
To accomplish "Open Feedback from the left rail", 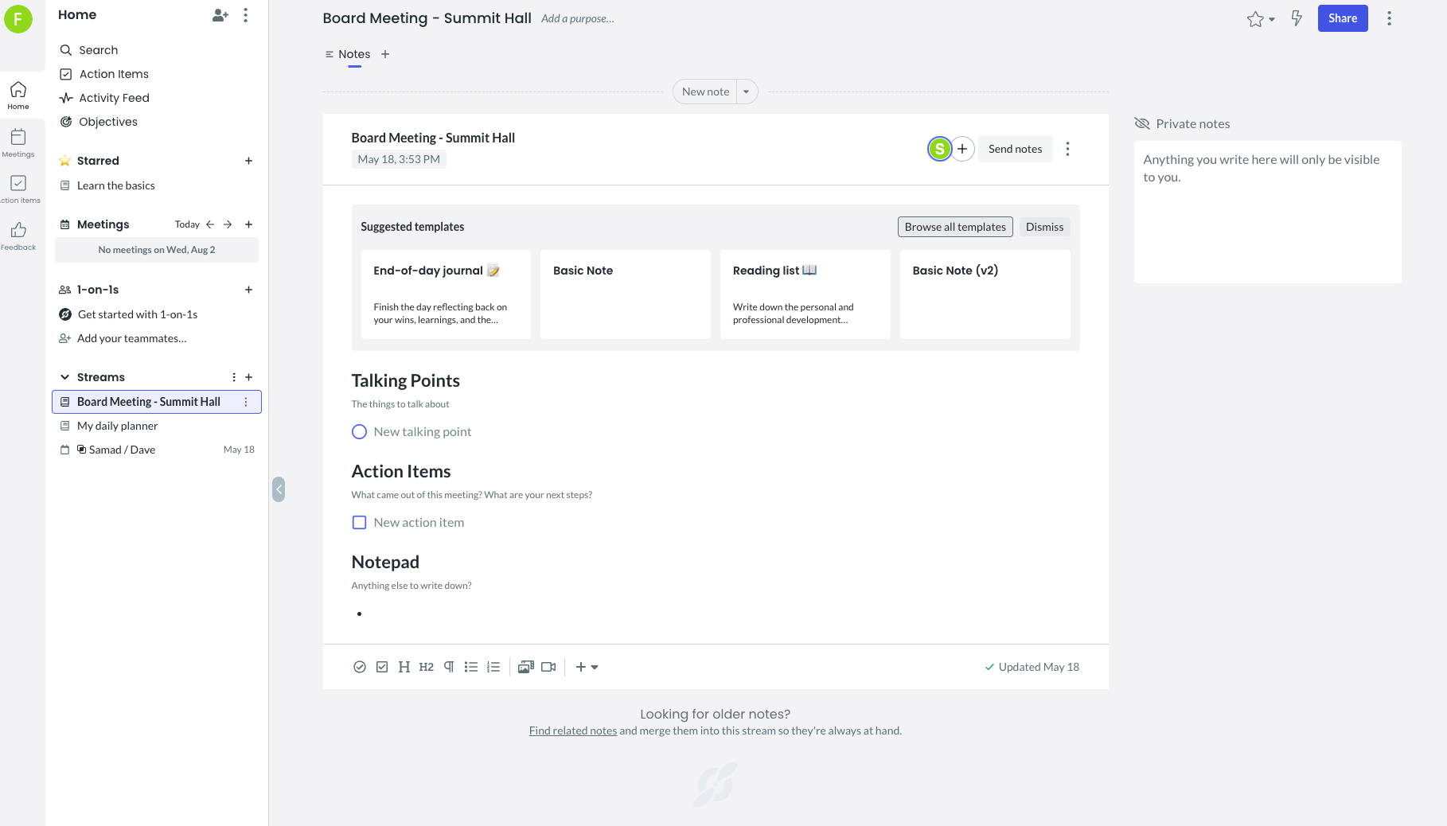I will [18, 236].
